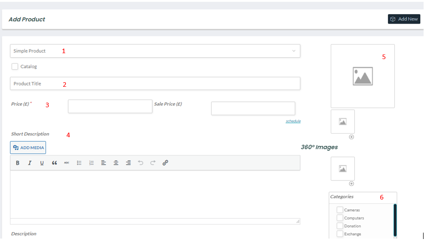Screen dimensions: 424x244
Task: Insert a blockquote using the quote icon
Action: [54, 163]
